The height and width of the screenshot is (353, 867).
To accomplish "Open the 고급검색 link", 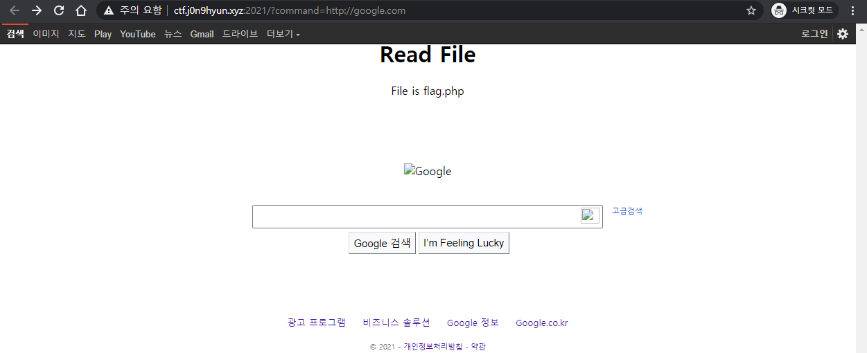I will tap(627, 211).
